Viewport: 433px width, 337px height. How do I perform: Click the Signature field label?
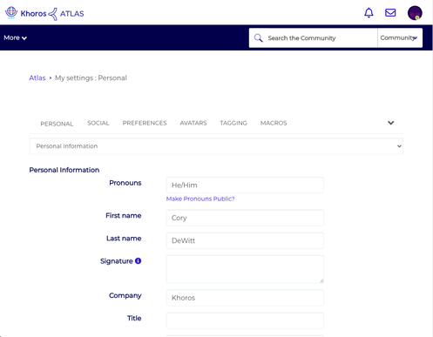coord(117,261)
